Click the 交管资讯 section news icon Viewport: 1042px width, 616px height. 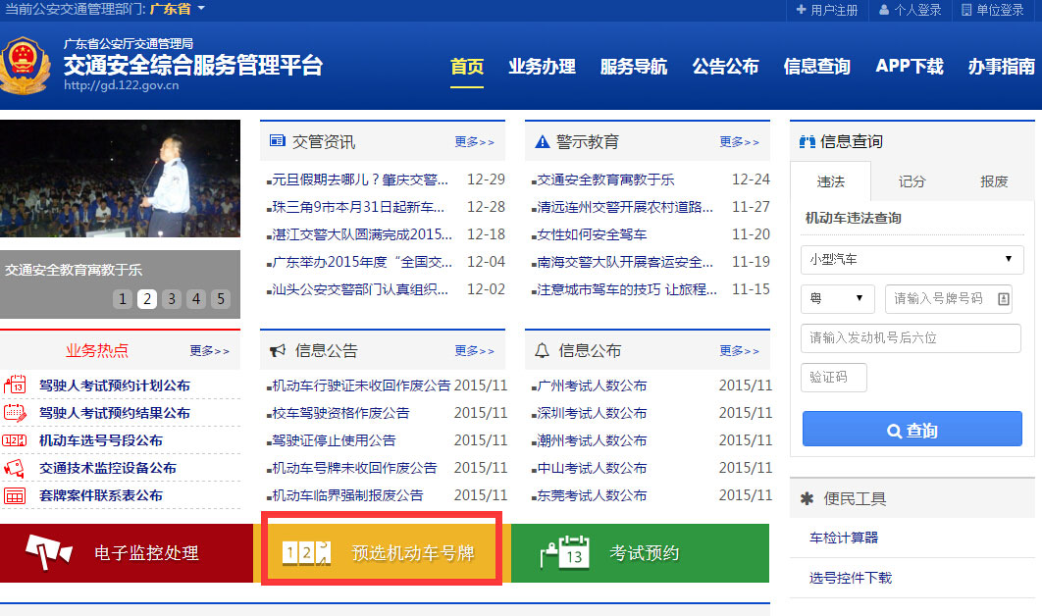(x=277, y=140)
